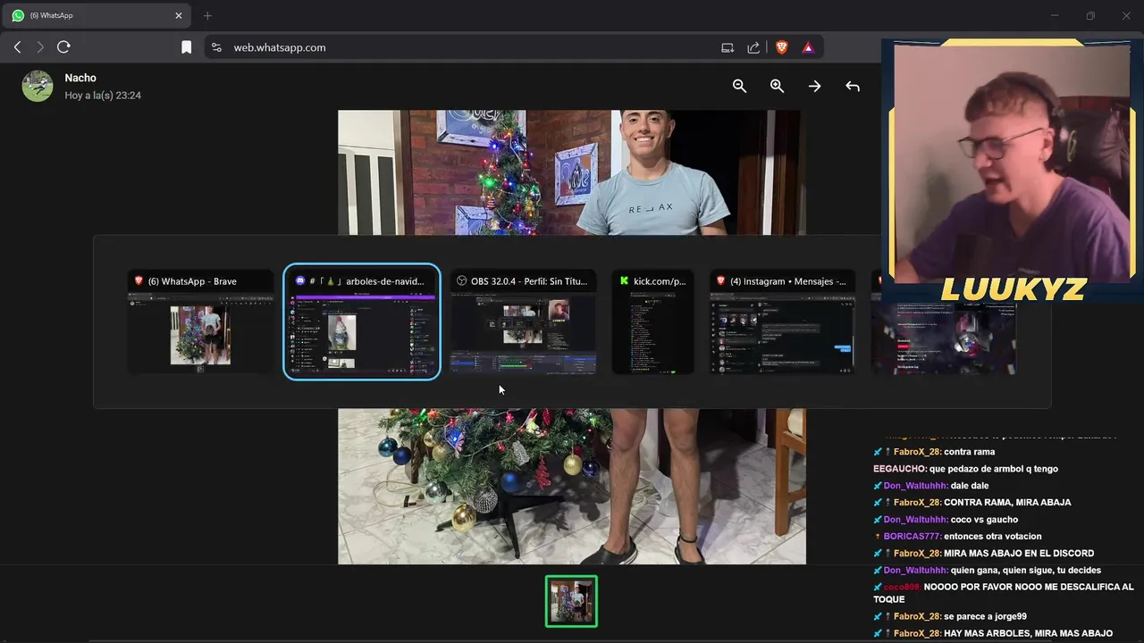Click the Discord icon in switcher title
Viewport: 1144px width, 643px height.
point(300,280)
